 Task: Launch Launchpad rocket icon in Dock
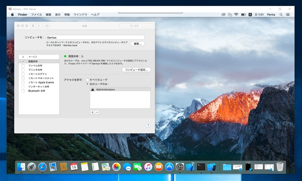(x=31, y=167)
